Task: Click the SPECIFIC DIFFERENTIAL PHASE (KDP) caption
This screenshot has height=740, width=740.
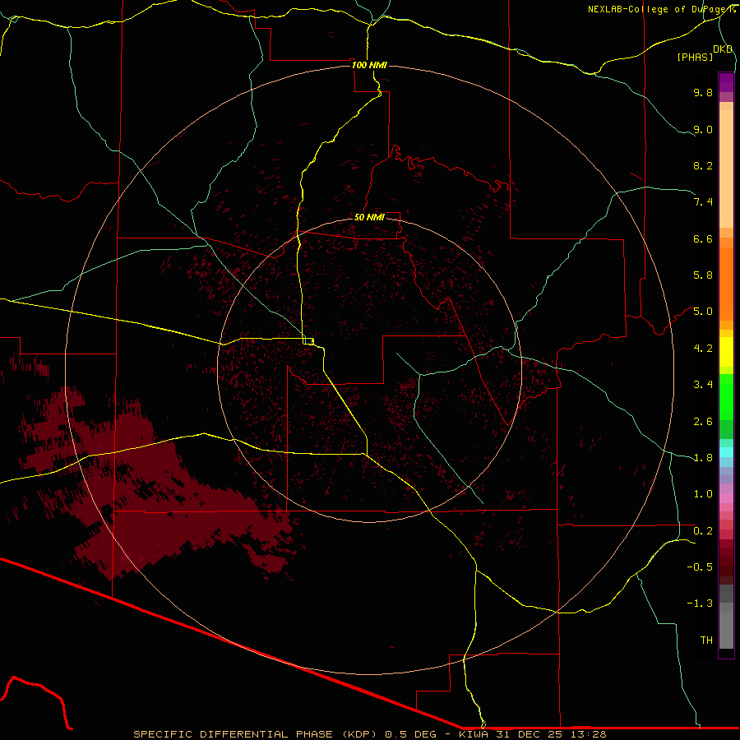Action: (255, 734)
